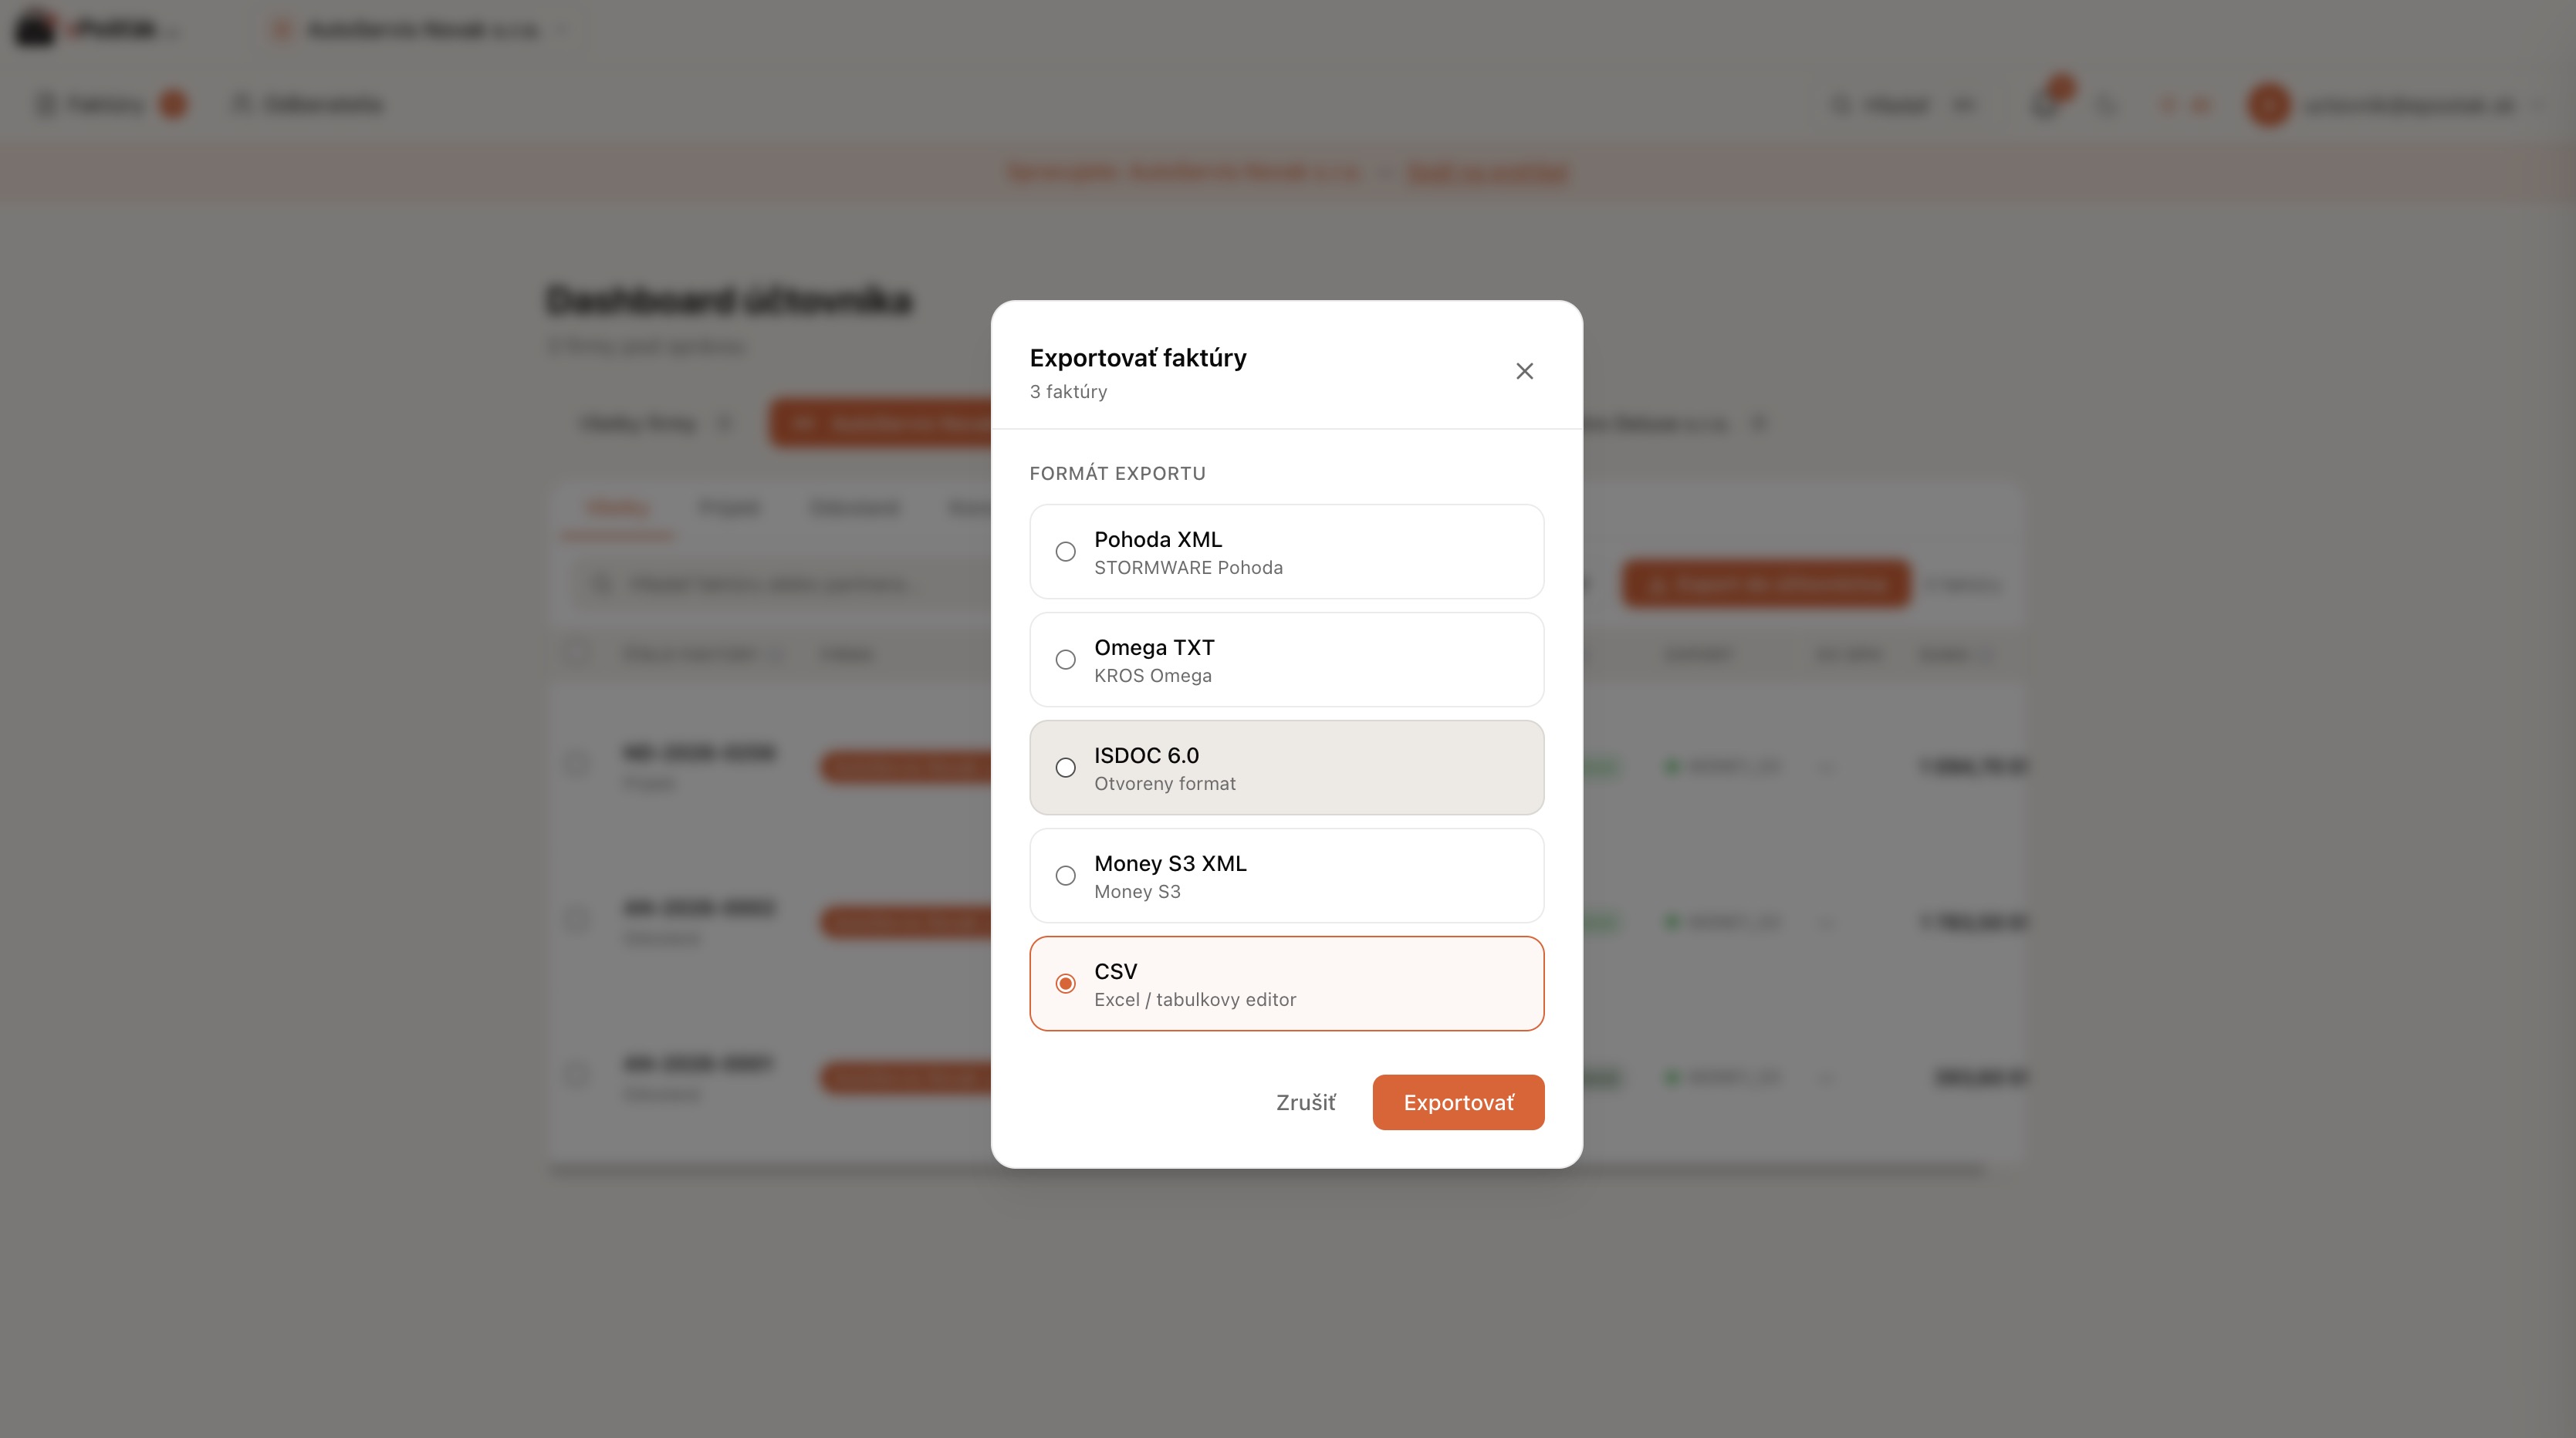The image size is (2576, 1438).
Task: Click the app logo in top-left corner
Action: (x=36, y=28)
